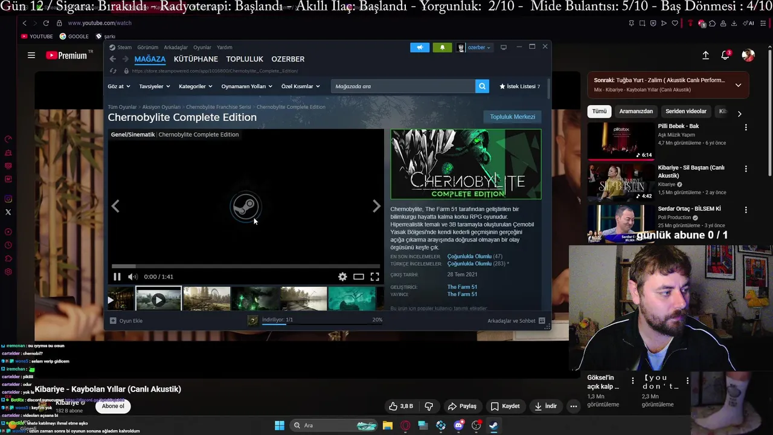The height and width of the screenshot is (435, 773).
Task: Expand the Tavsiyeler dropdown
Action: [155, 86]
